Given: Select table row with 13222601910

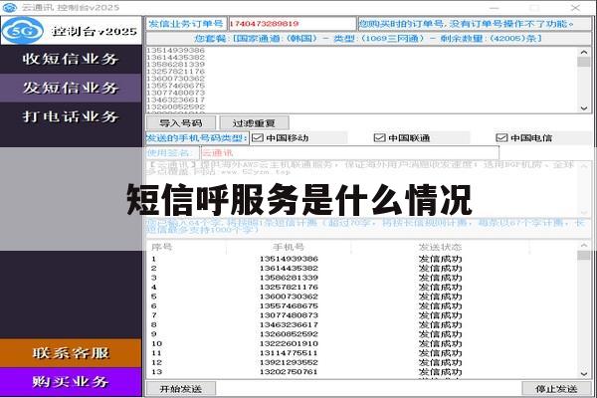Looking at the screenshot, I should click(x=362, y=343).
